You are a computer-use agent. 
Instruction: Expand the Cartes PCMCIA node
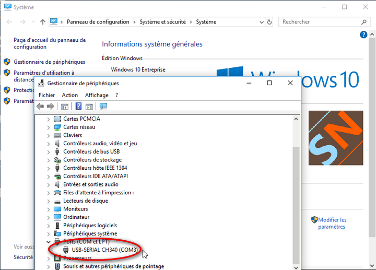click(x=49, y=119)
